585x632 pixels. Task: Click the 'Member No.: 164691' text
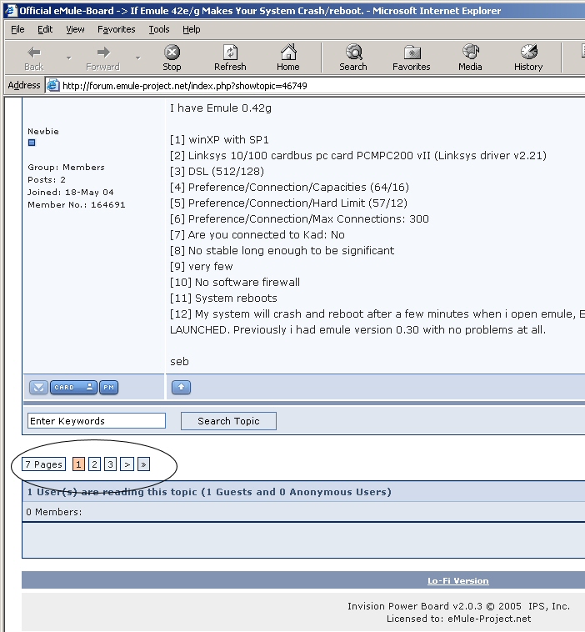(77, 205)
